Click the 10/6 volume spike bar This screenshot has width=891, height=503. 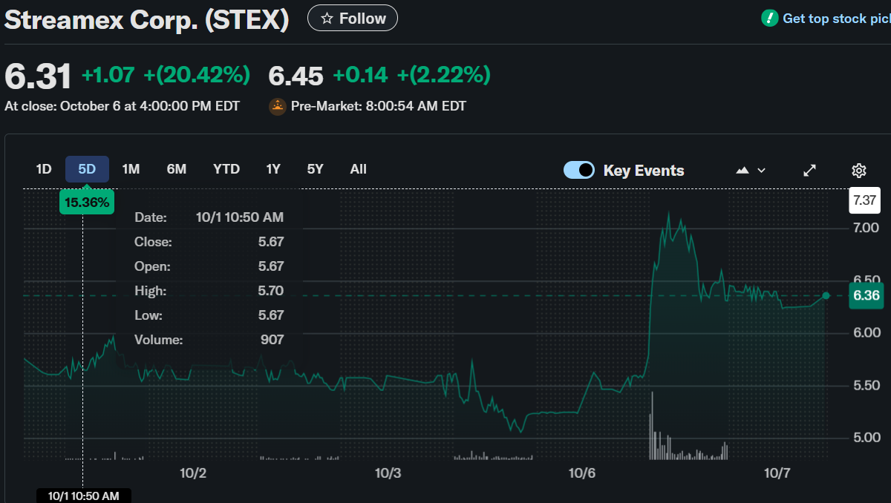tap(652, 427)
